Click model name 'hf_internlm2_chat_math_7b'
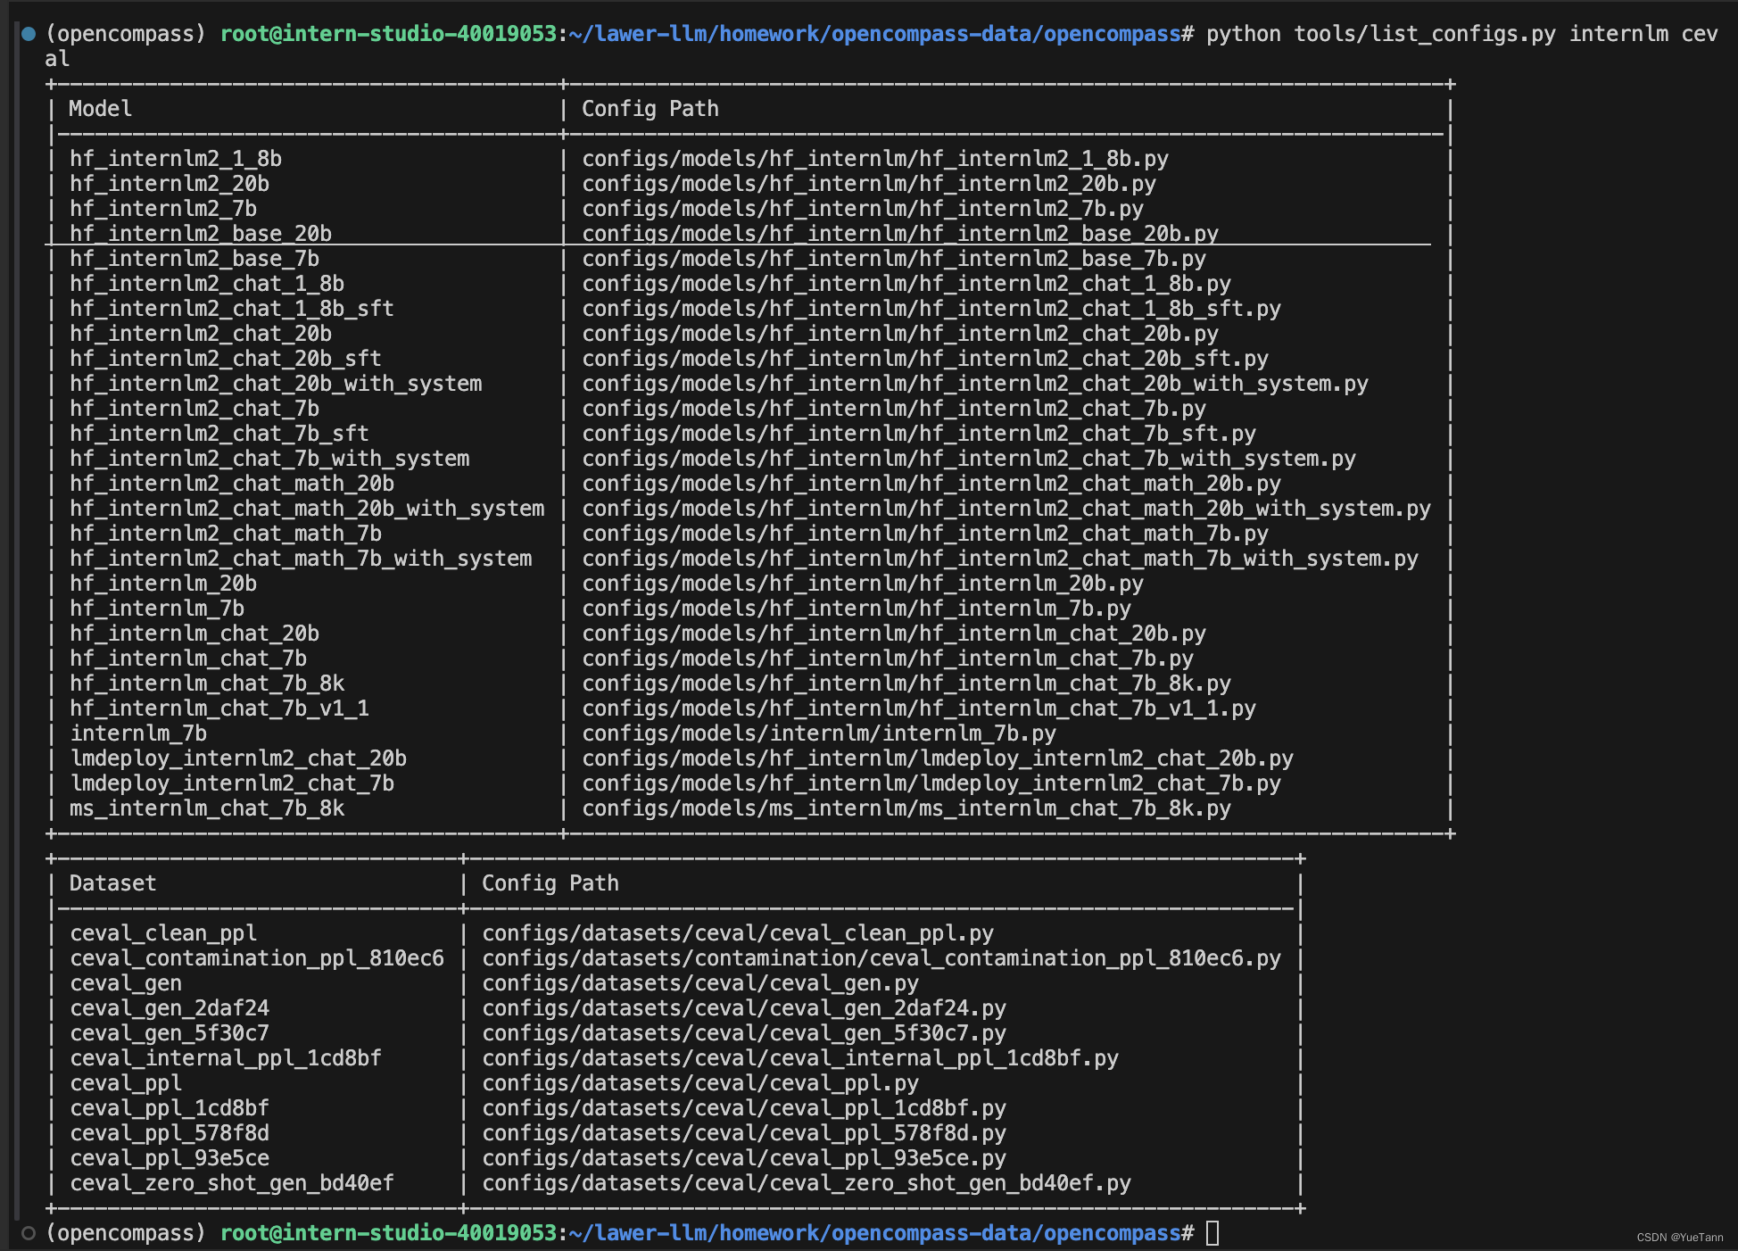 click(226, 534)
